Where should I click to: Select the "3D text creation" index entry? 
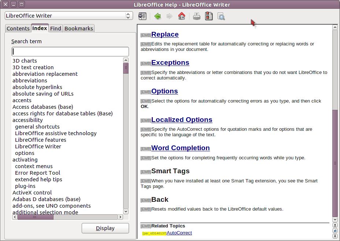click(x=33, y=67)
